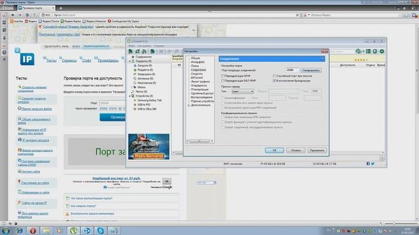Screen dimensions: 419x235
Task: Open the uTorrent Help menu
Action: pyautogui.click(x=158, y=46)
